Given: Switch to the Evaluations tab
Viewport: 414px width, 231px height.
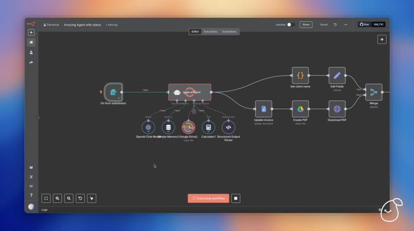Looking at the screenshot, I should click(229, 31).
